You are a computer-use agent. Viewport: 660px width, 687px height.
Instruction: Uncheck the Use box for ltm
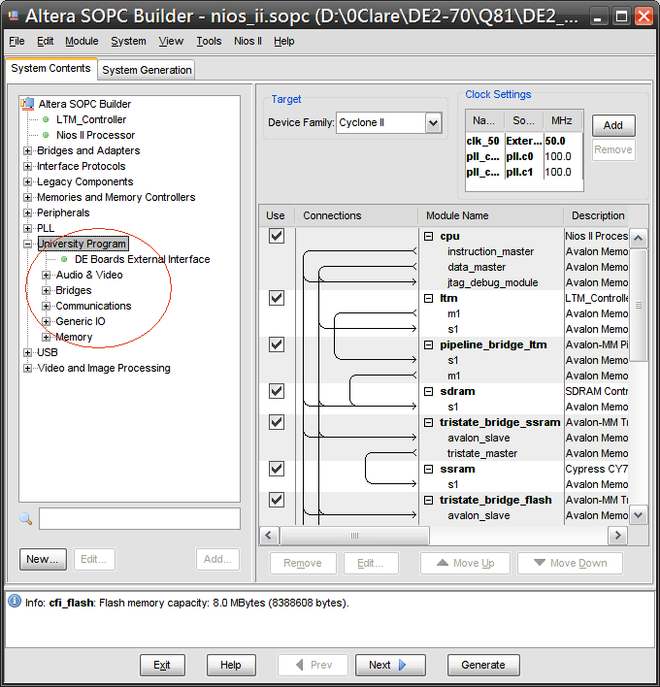click(276, 298)
